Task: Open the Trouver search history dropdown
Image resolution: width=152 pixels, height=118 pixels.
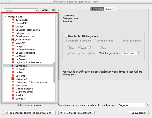Action: tap(36, 10)
